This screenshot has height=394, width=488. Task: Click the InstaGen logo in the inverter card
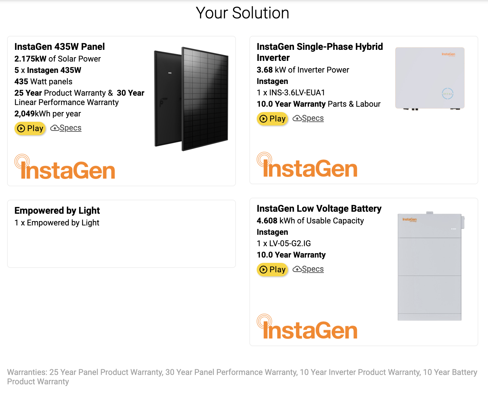(x=307, y=165)
